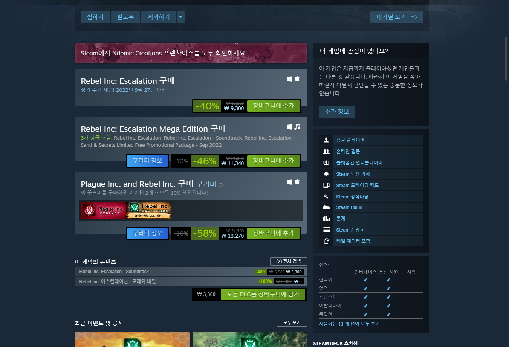This screenshot has height=347, width=509.
Task: Add Rebel Inc: Escalation ₩9,300 to cart
Action: 274,106
